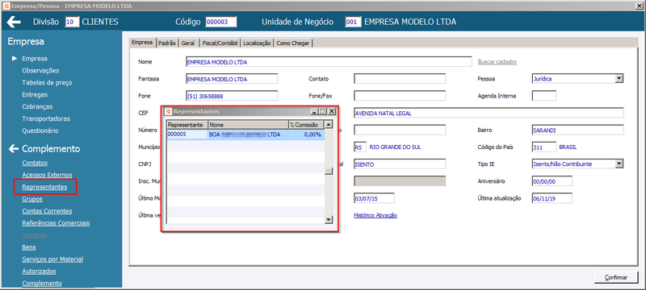This screenshot has height=290, width=646.
Task: Open the Contas Correntes link
Action: (x=47, y=211)
